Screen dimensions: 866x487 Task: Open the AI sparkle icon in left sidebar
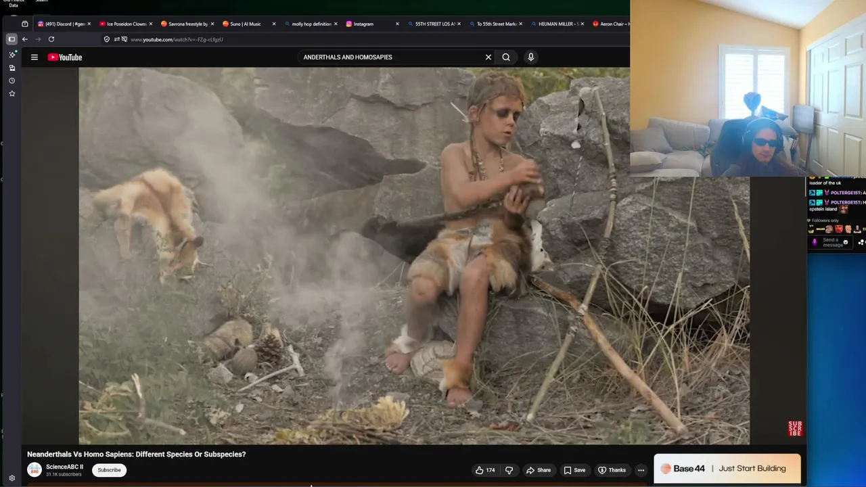(x=12, y=55)
